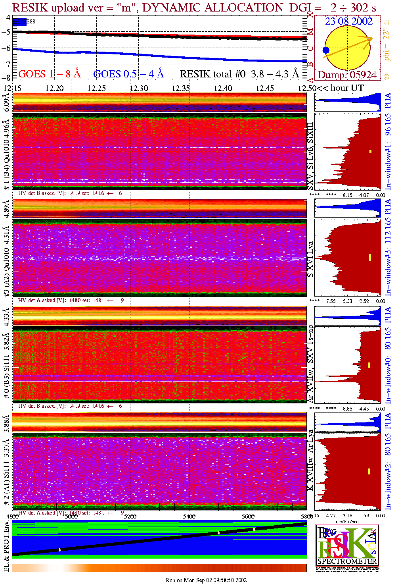Select the yellow marker in In-window#2 histogram
The image size is (398, 586).
tap(369, 472)
